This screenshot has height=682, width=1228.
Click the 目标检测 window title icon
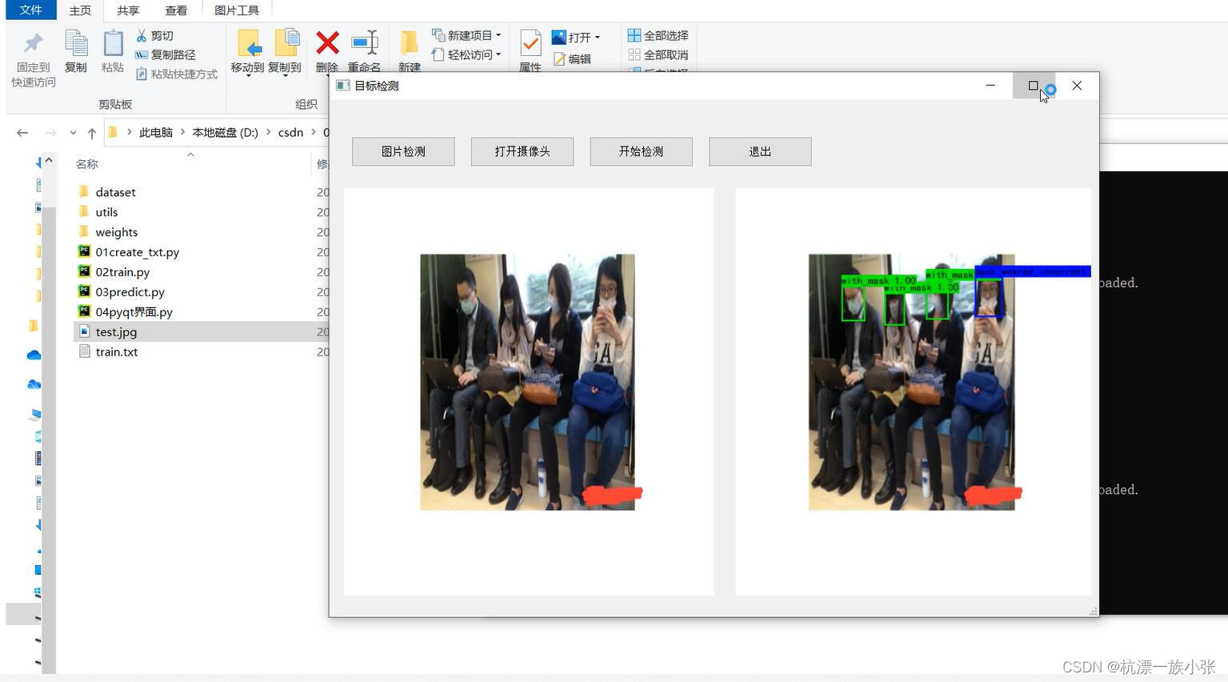click(342, 86)
